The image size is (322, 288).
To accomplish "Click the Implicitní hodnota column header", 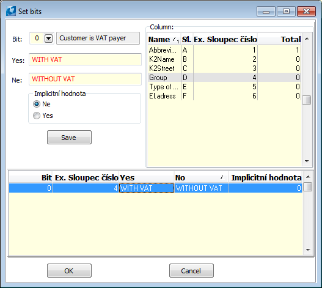I will tap(265, 177).
